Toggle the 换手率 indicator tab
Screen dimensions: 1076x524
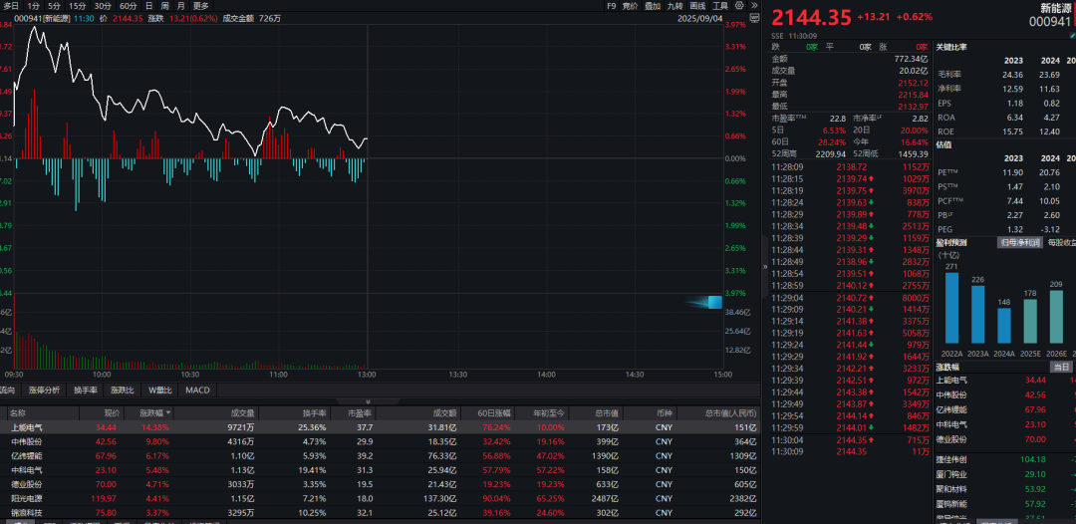tap(85, 390)
